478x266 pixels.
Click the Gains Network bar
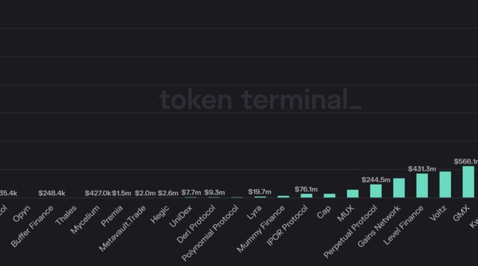pyautogui.click(x=399, y=188)
